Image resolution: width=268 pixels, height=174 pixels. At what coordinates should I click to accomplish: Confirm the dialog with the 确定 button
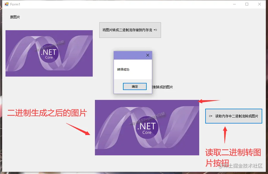point(135,86)
